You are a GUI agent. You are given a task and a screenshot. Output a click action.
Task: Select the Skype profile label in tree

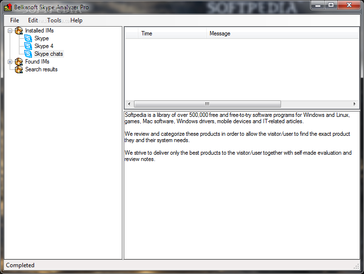[x=42, y=38]
